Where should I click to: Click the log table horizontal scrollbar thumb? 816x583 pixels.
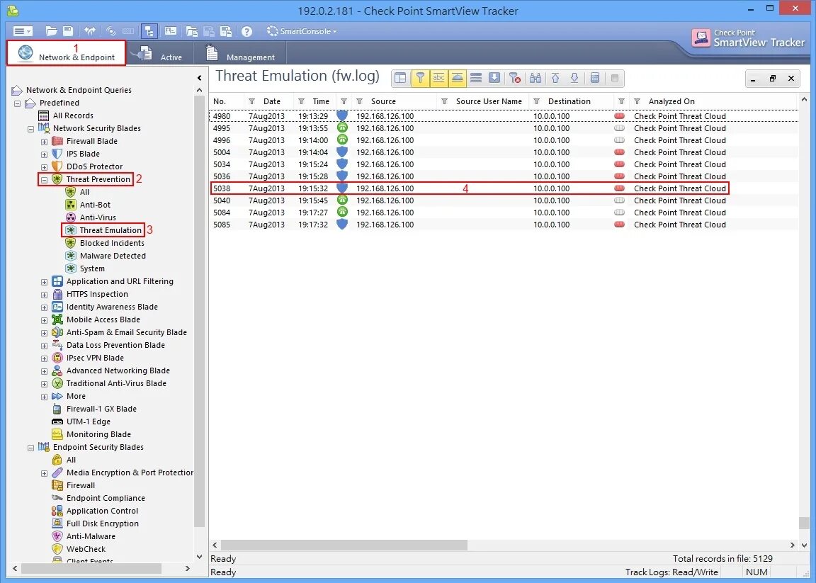(x=344, y=545)
